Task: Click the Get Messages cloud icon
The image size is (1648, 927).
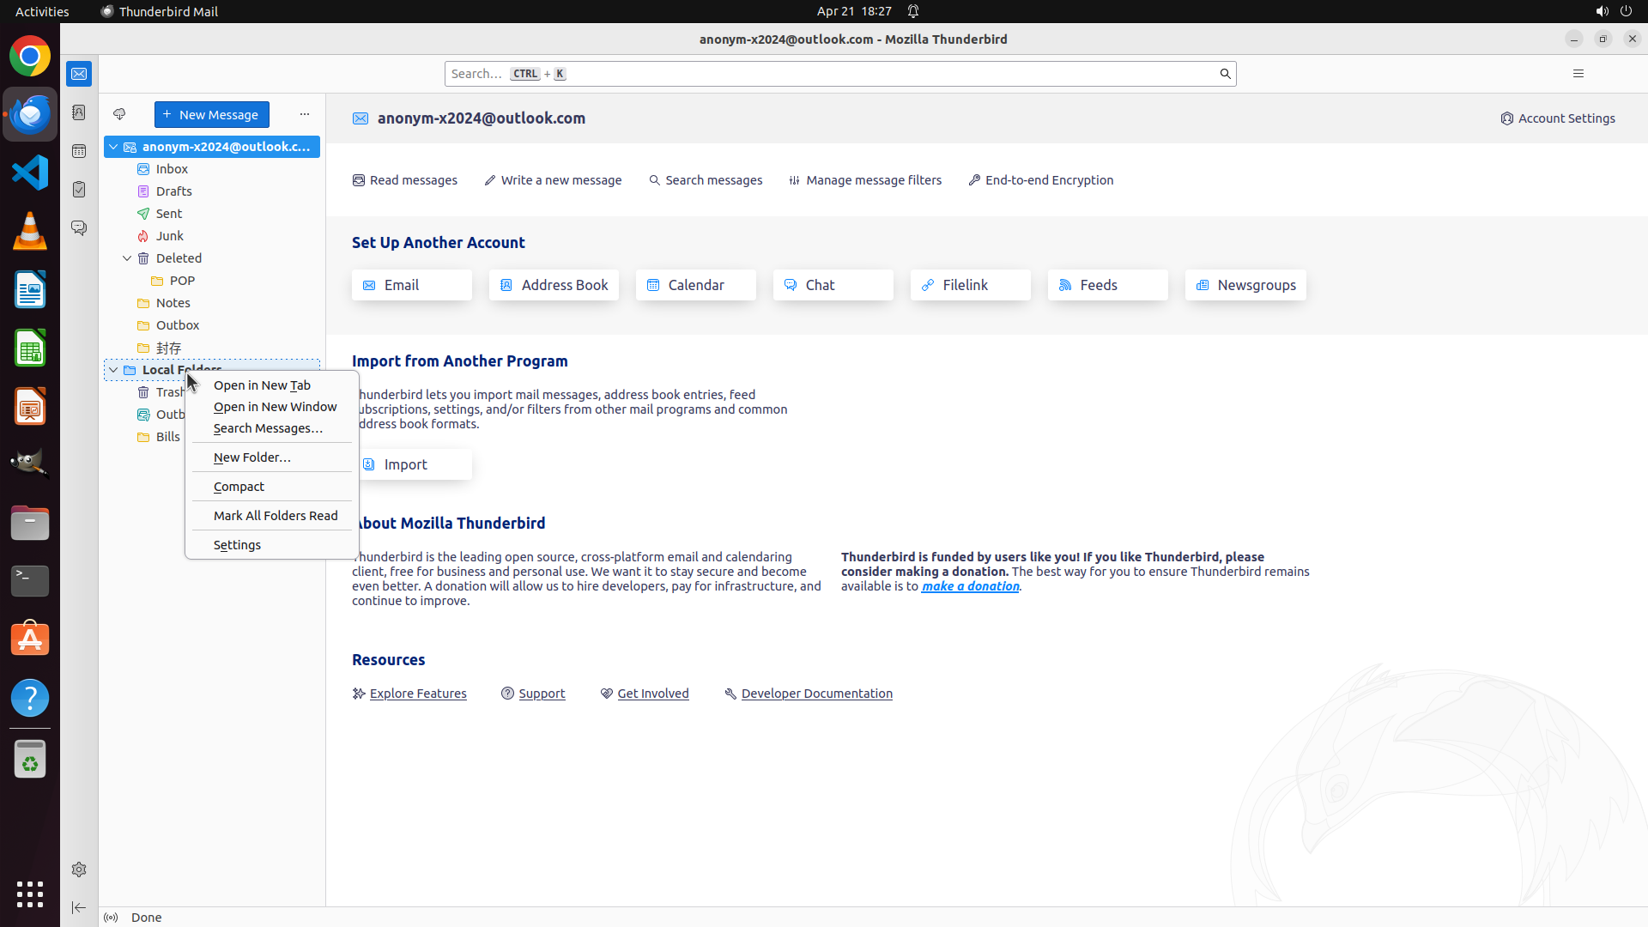Action: (119, 114)
